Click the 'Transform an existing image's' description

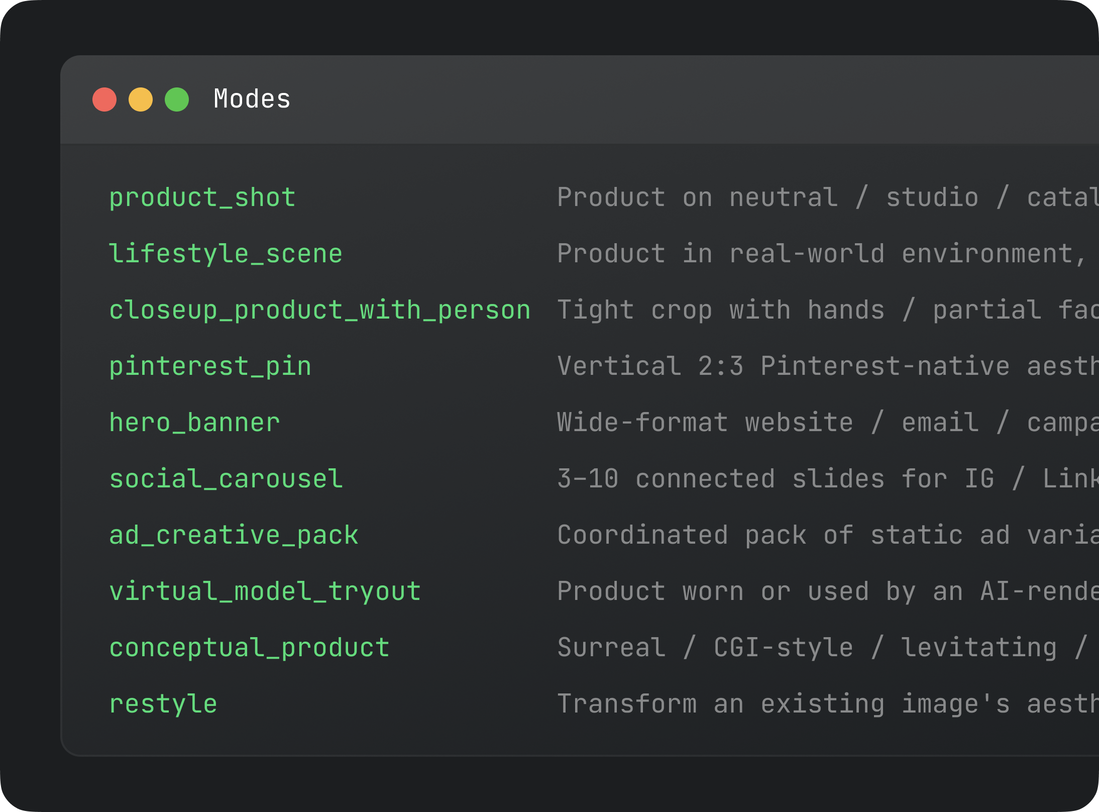click(x=828, y=704)
